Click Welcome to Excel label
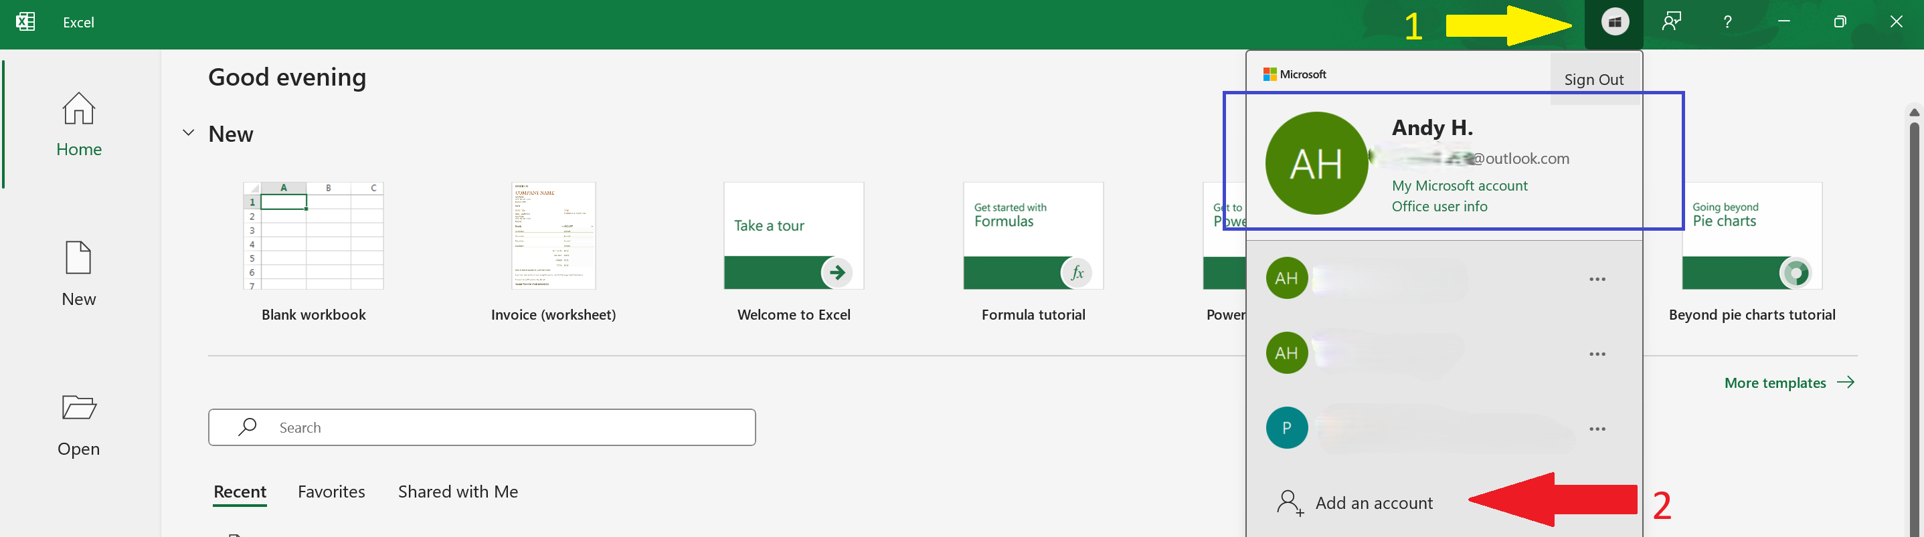 793,314
